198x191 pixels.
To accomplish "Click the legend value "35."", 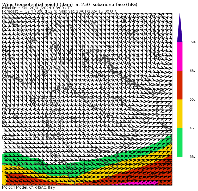I will [192, 157].
